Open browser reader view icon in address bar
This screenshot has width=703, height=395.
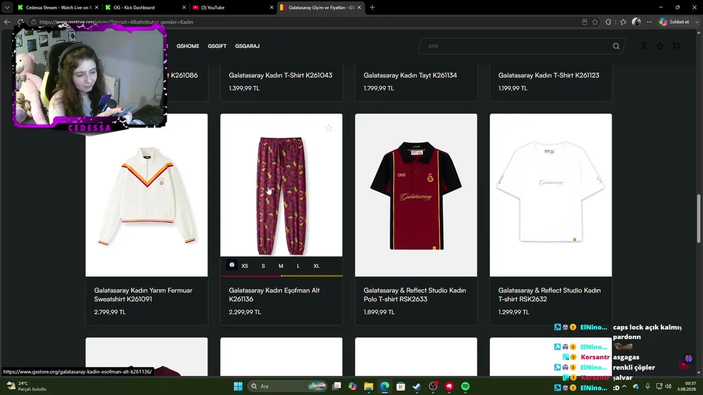tap(584, 22)
